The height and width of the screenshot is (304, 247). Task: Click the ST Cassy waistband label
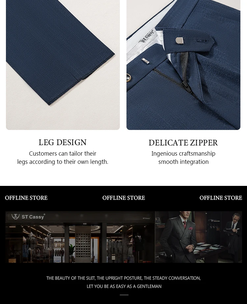147,36
